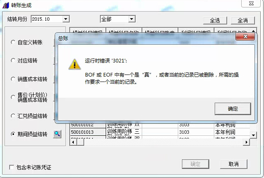Viewport: 264px width, 178px height.
Task: Click the yellow warning icon in error dialog
Action: 75,64
